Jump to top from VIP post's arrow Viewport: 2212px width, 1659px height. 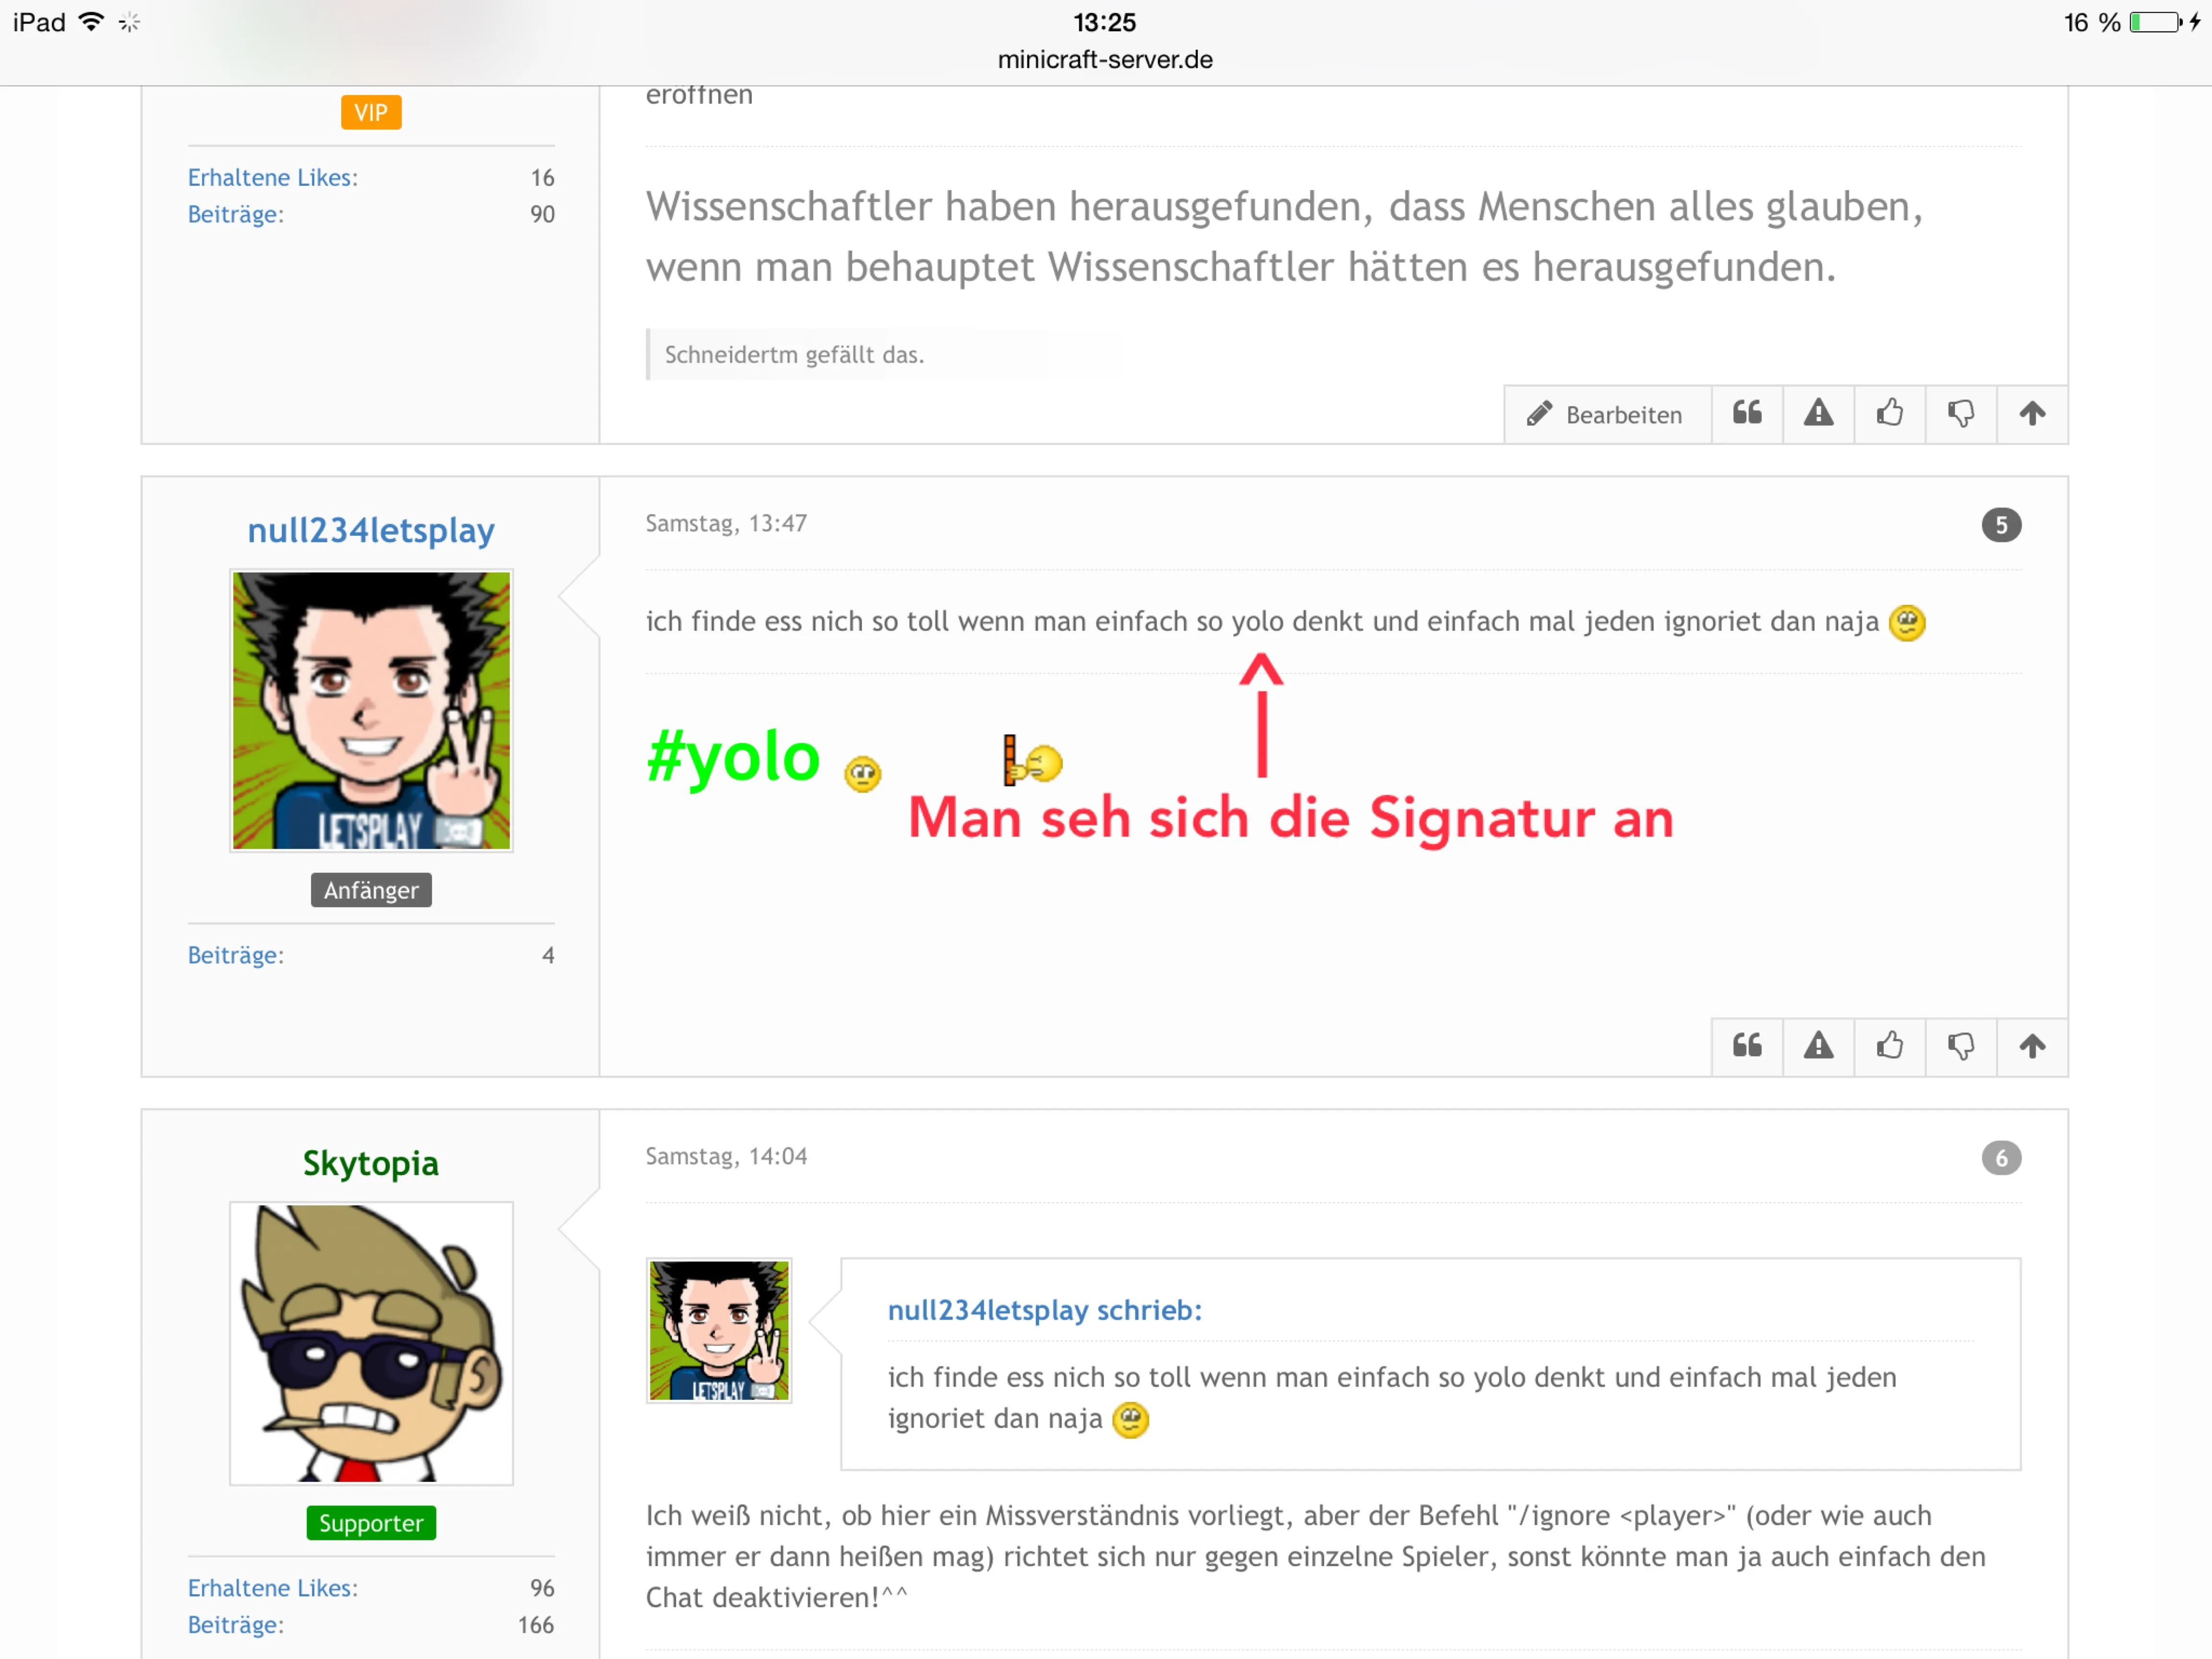coord(2031,414)
